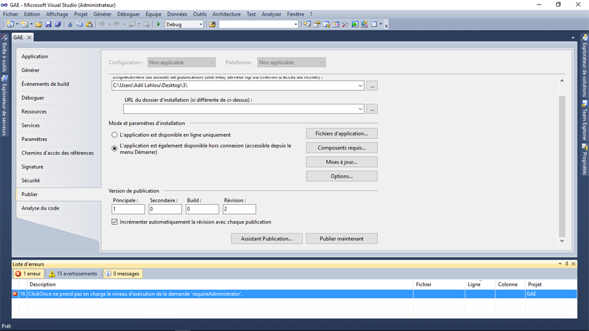
Task: Close the Liste d'erreurs panel
Action: (x=573, y=264)
